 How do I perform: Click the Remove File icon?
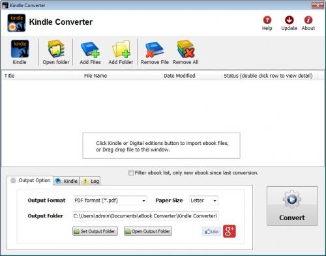[155, 50]
